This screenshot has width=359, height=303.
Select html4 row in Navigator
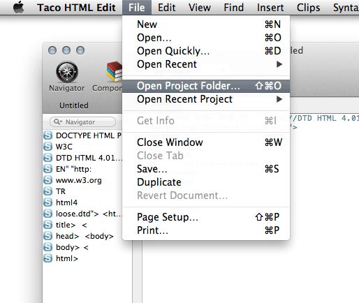tap(82, 202)
